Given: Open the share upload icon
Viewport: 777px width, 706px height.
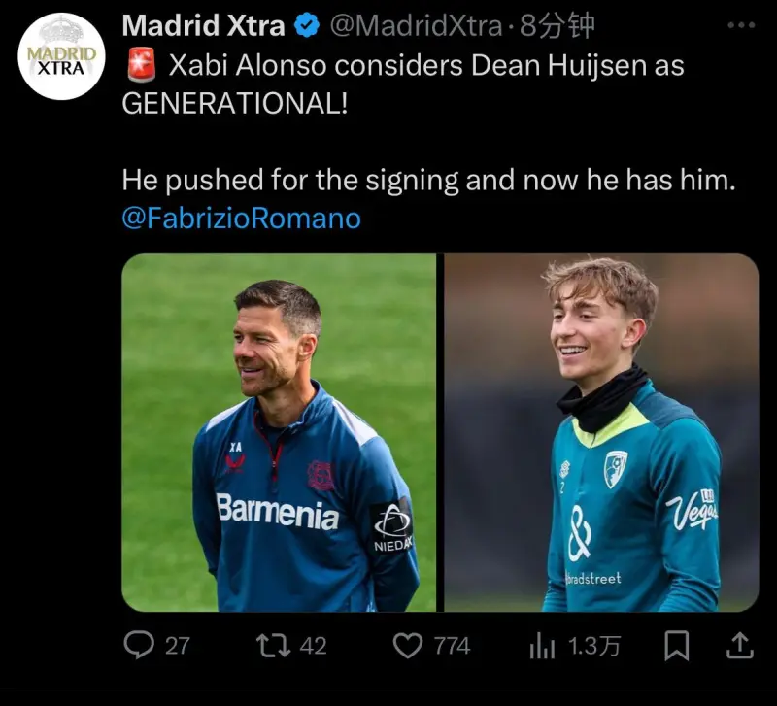Looking at the screenshot, I should click(x=740, y=646).
